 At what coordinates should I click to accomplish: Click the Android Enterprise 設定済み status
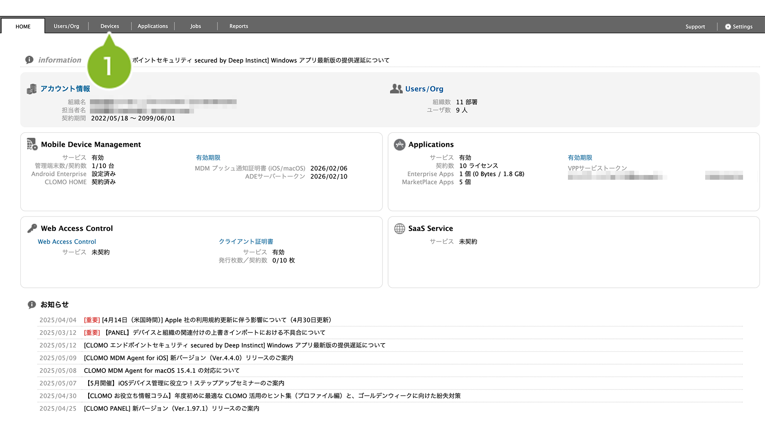[x=103, y=174]
